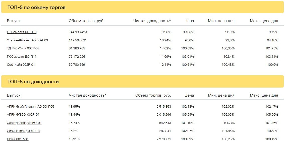This screenshot has width=285, height=146.
Task: Open the Лизинг-Трейд 001Р-04 bond link
Action: (24, 131)
